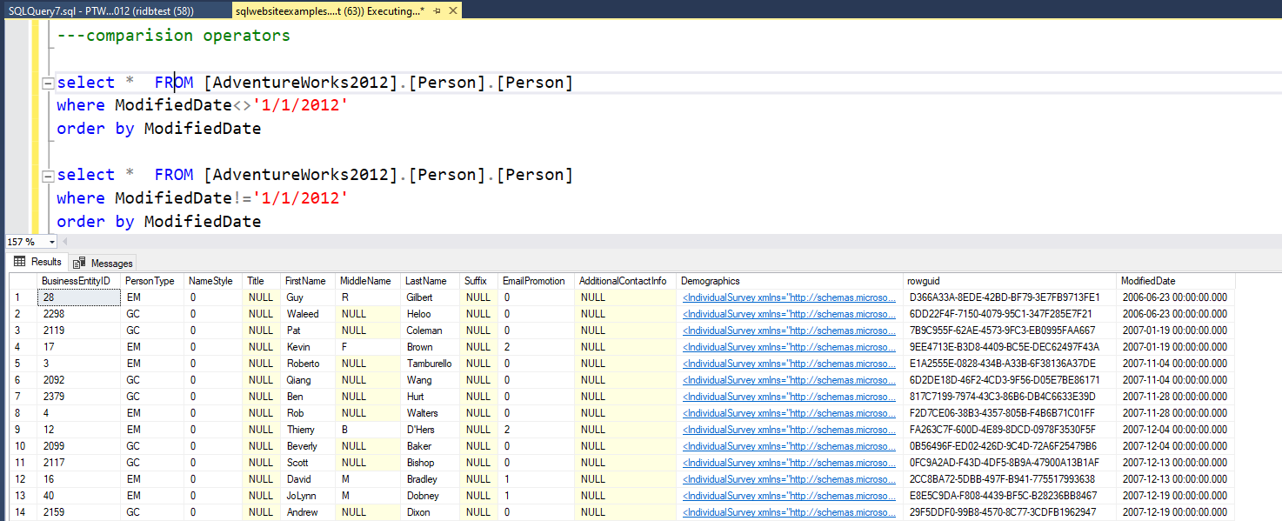1282x521 pixels.
Task: Select row header number 1
Action: click(23, 297)
